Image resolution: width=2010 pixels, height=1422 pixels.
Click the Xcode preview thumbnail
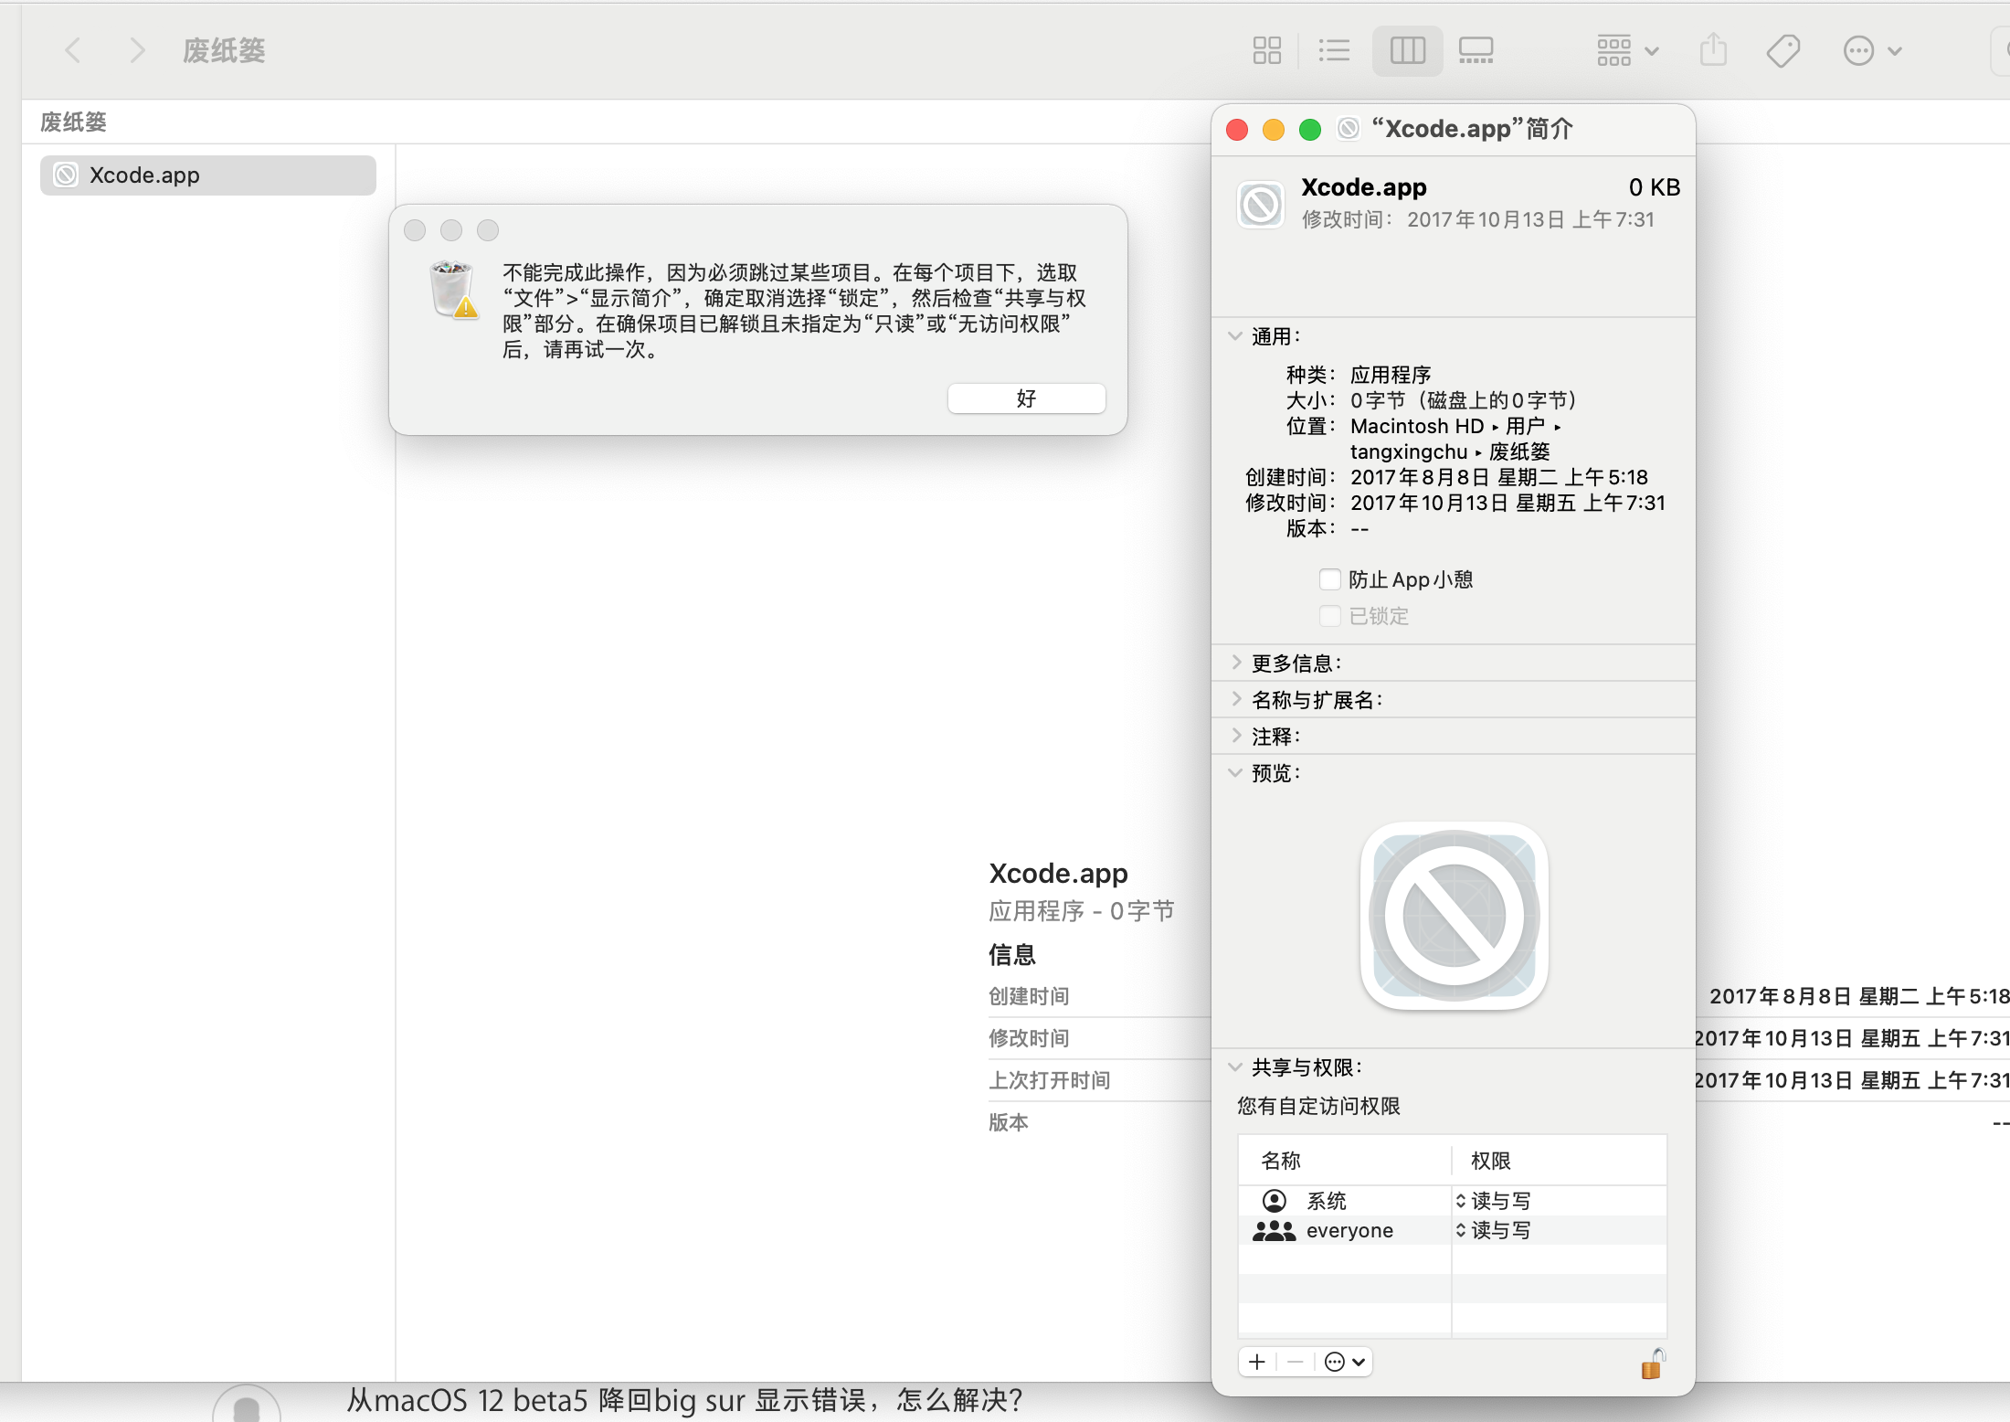1454,917
